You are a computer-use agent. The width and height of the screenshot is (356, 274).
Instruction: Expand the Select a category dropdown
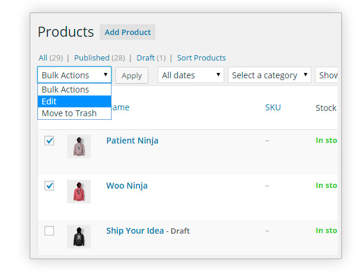point(269,75)
